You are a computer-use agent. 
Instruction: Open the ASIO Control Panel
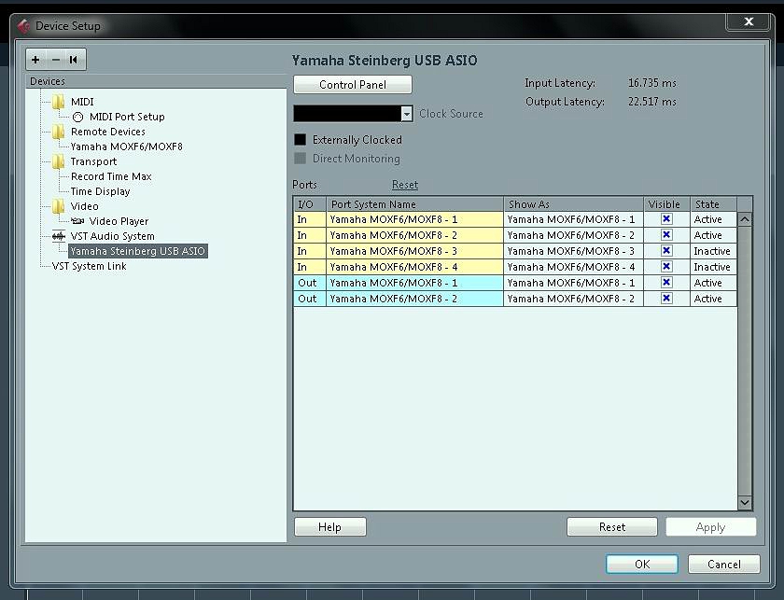click(353, 85)
